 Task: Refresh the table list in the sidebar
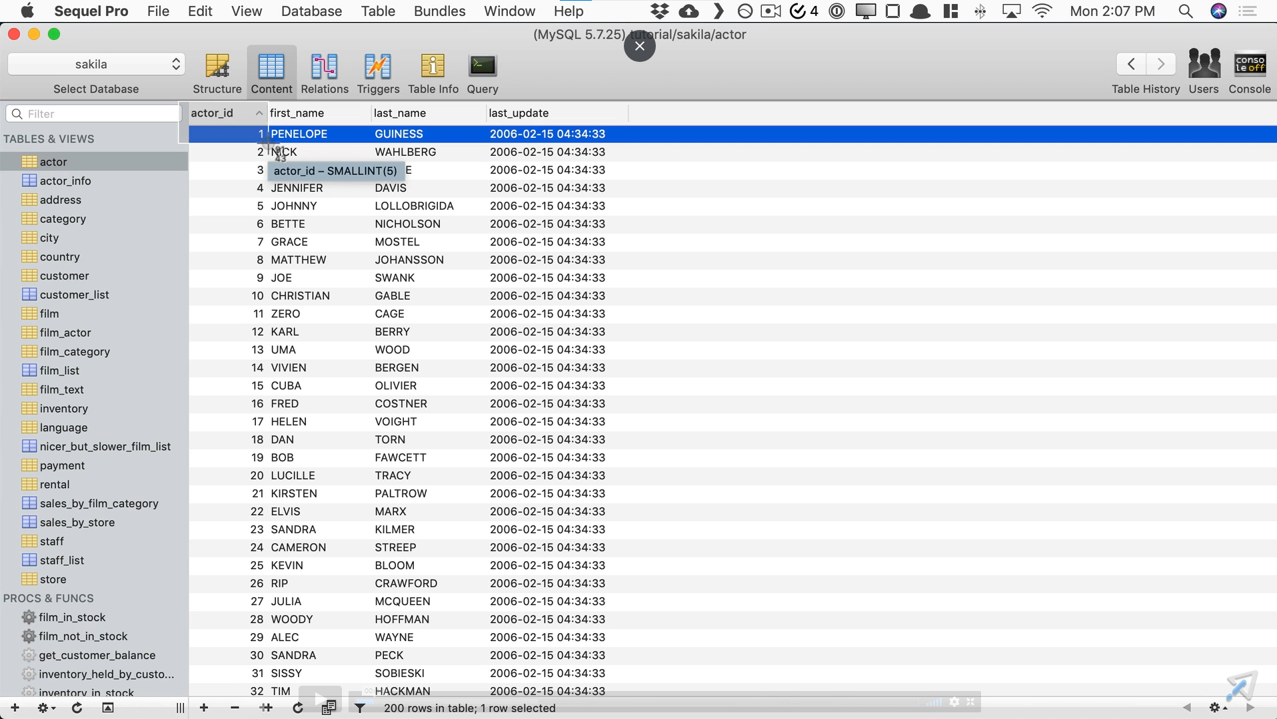click(77, 708)
